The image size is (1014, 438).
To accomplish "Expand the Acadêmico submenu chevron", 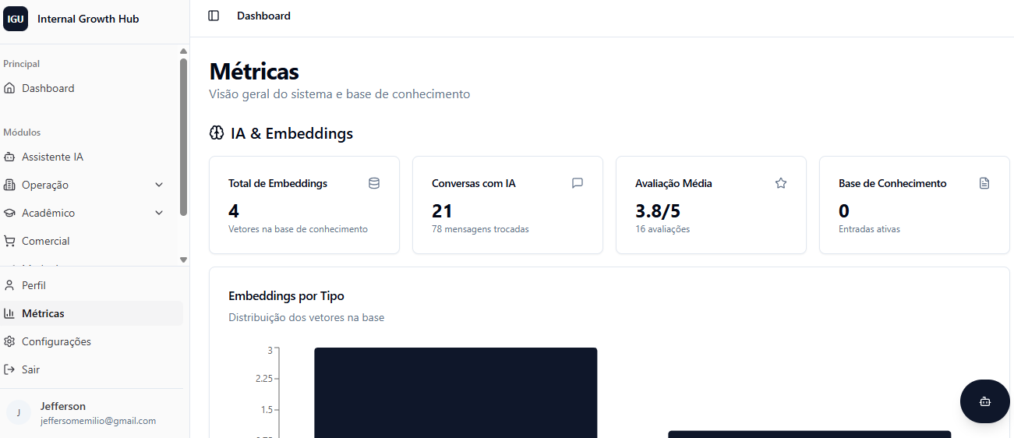I will 159,213.
